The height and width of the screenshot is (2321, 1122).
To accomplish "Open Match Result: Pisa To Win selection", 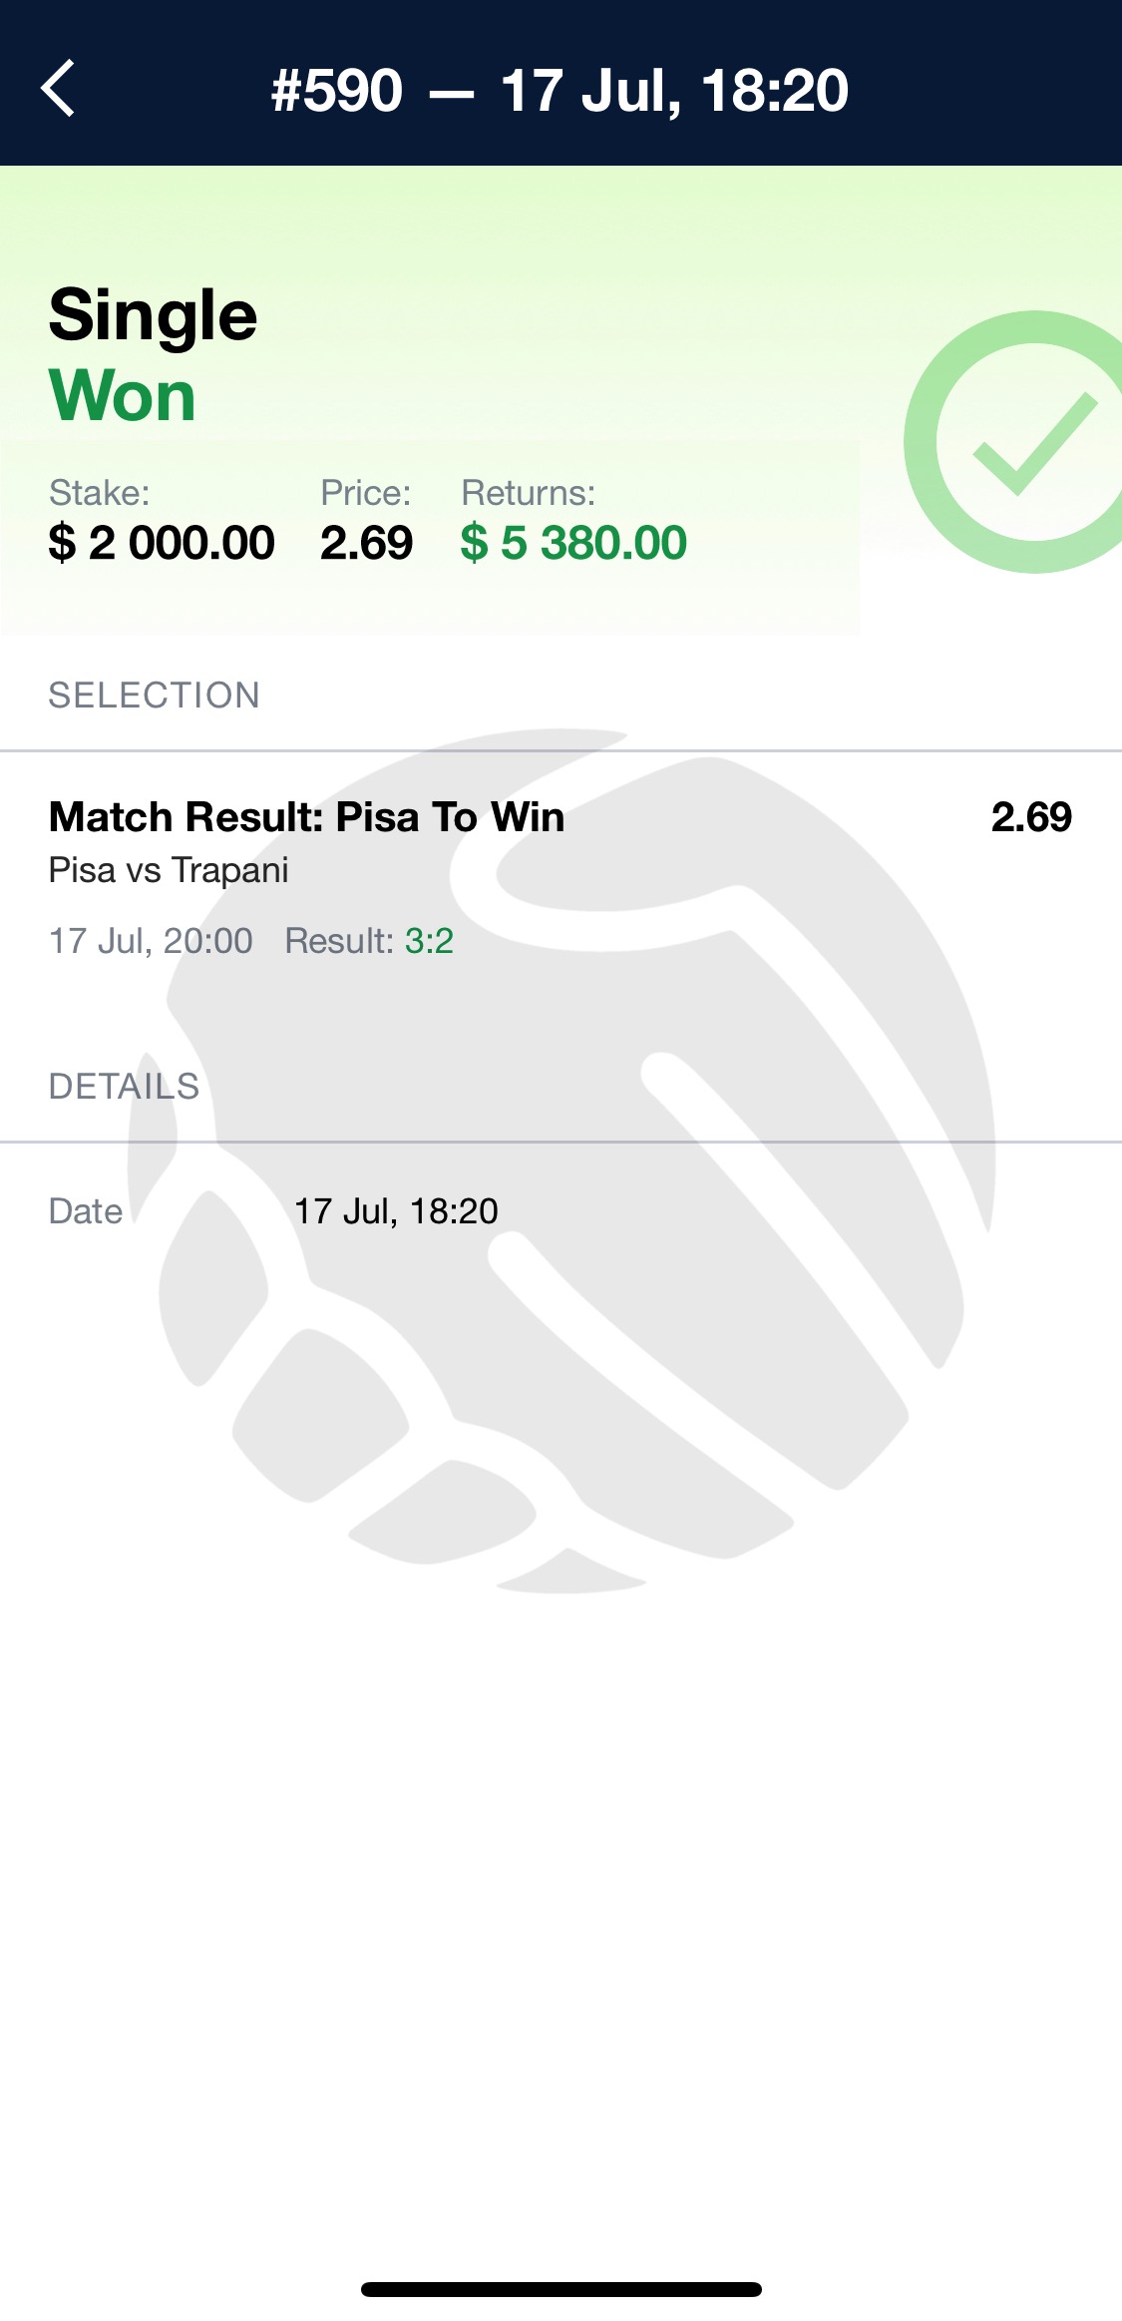I will 306,817.
